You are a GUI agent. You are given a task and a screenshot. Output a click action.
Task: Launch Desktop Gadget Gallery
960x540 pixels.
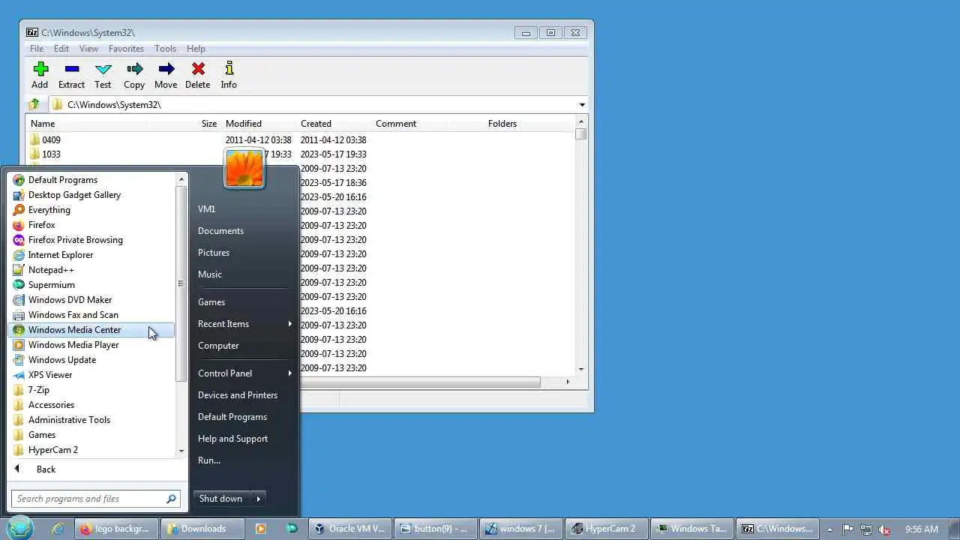click(x=91, y=195)
